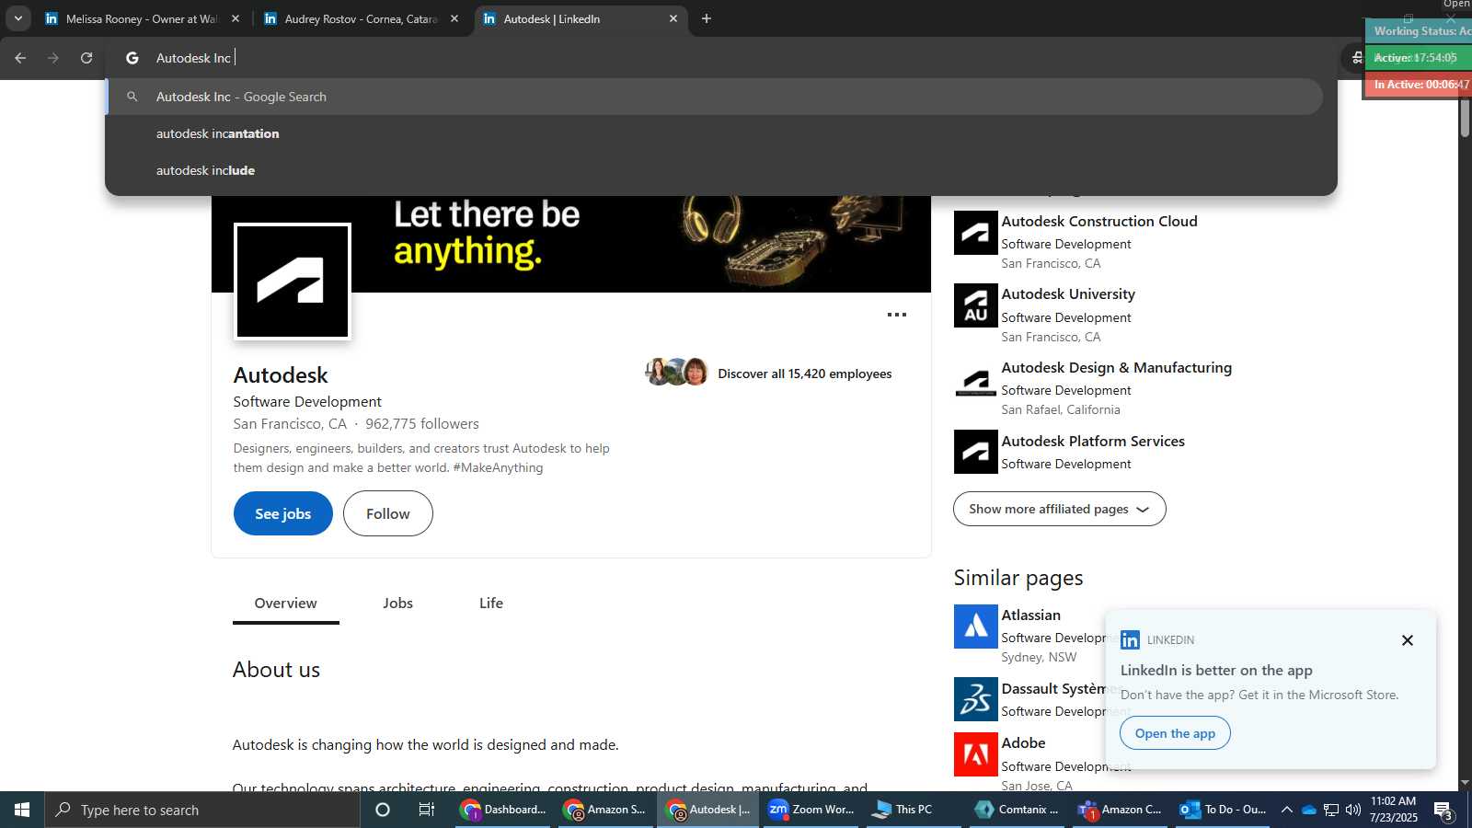Expand Show more affiliated pages
The height and width of the screenshot is (828, 1472).
1060,509
